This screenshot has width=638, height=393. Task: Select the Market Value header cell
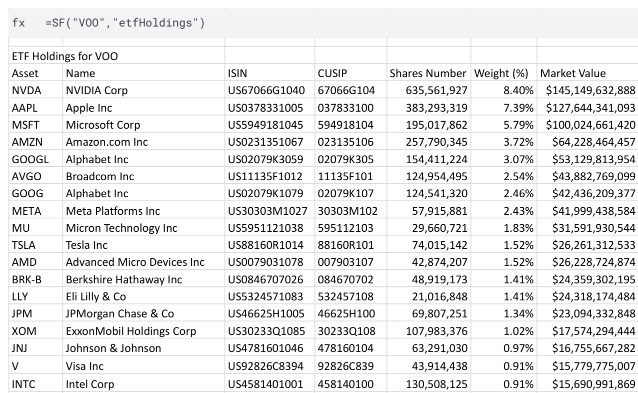(x=587, y=73)
